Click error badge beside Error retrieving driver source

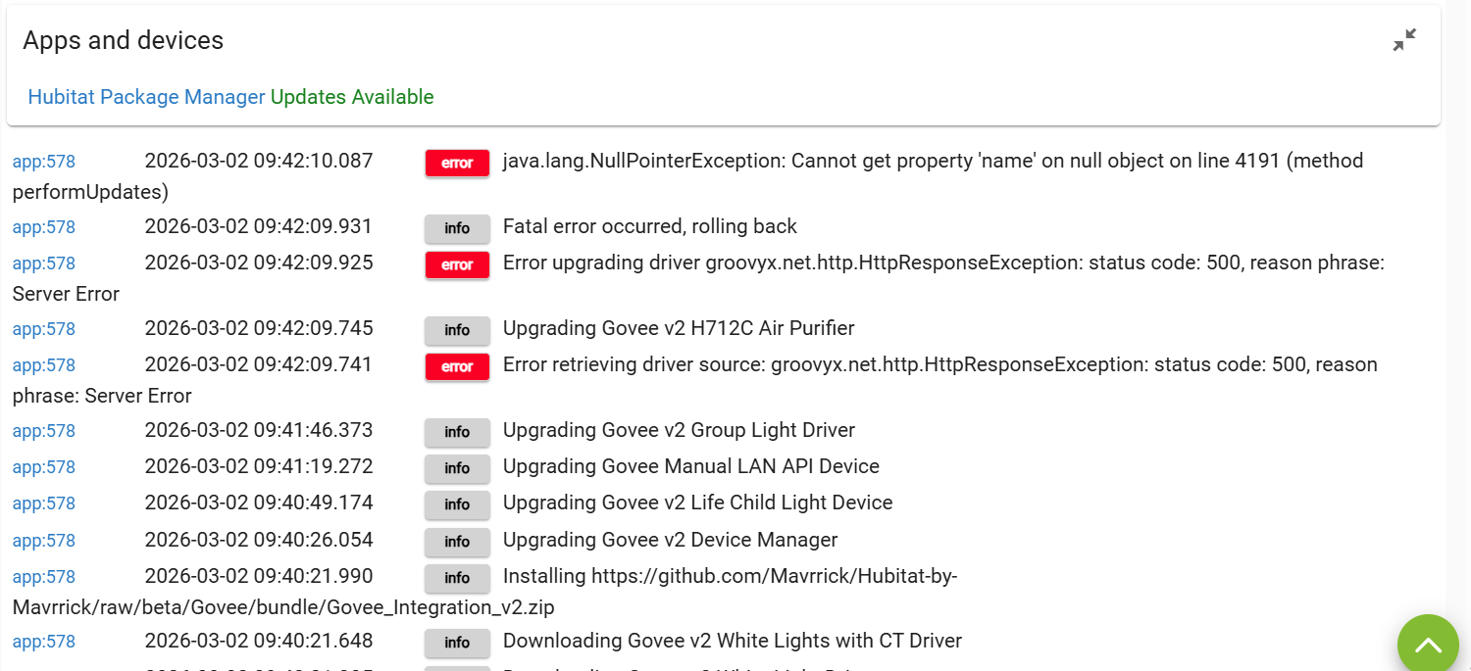tap(457, 366)
